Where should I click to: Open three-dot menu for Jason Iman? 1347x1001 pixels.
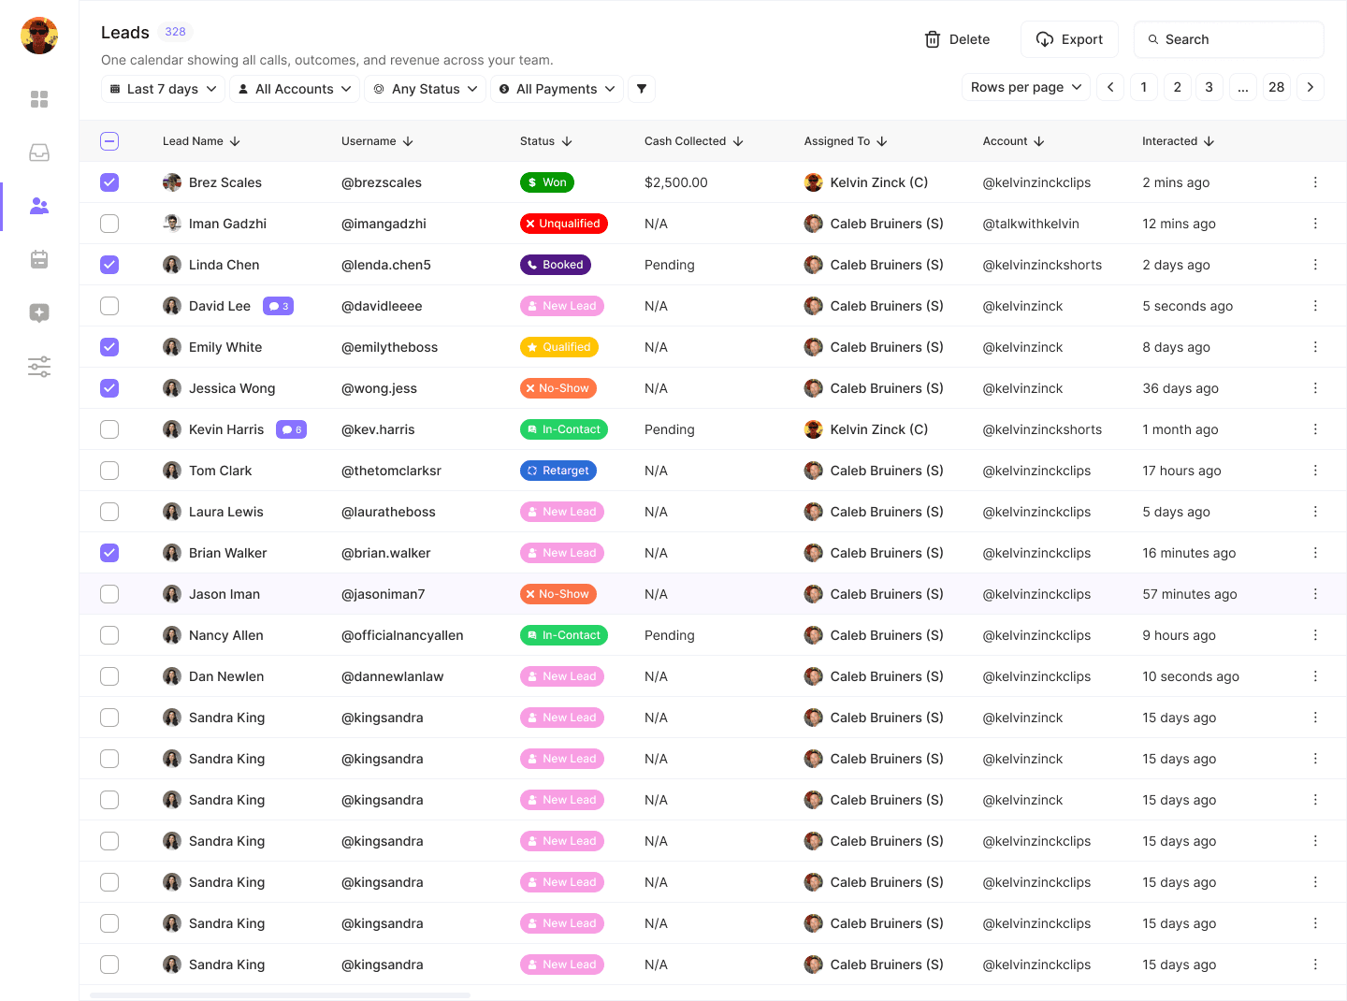point(1315,594)
